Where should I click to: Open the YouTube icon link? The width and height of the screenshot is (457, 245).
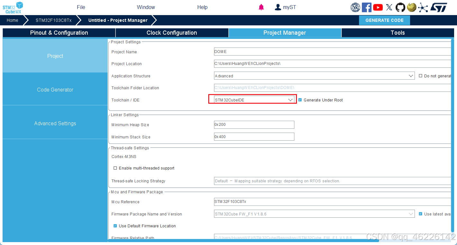click(x=378, y=7)
